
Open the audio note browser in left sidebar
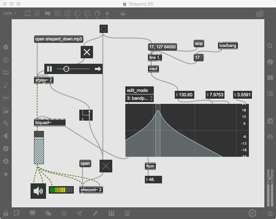pyautogui.click(x=6, y=85)
